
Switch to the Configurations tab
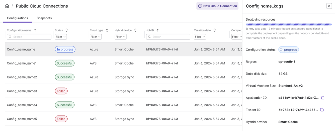(x=17, y=18)
